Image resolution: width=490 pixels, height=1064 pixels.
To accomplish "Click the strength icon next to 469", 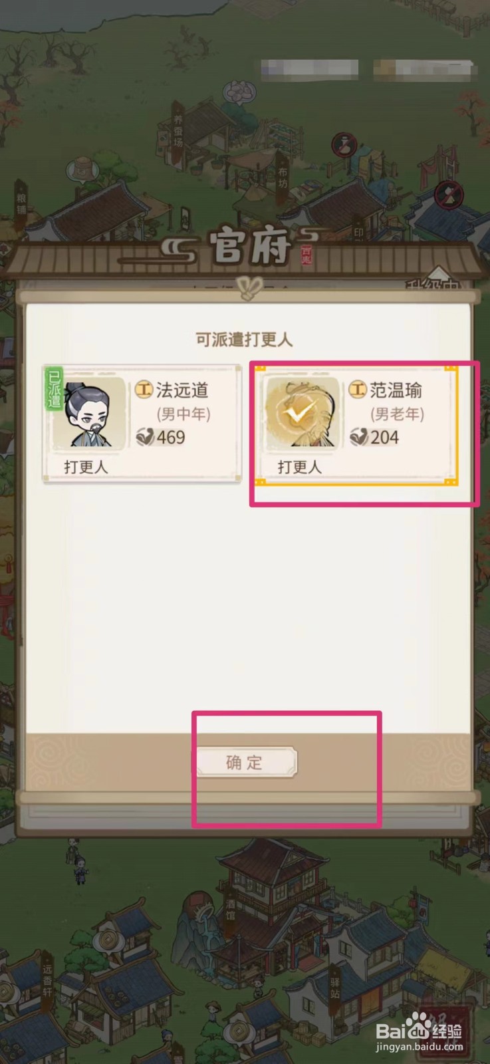I will 144,437.
